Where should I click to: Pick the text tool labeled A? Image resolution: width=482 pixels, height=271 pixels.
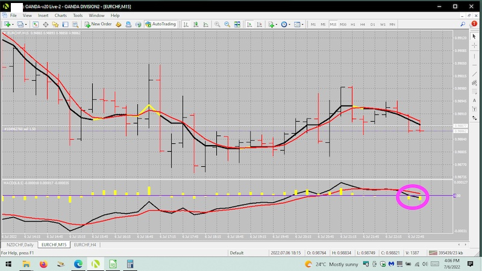point(474,101)
